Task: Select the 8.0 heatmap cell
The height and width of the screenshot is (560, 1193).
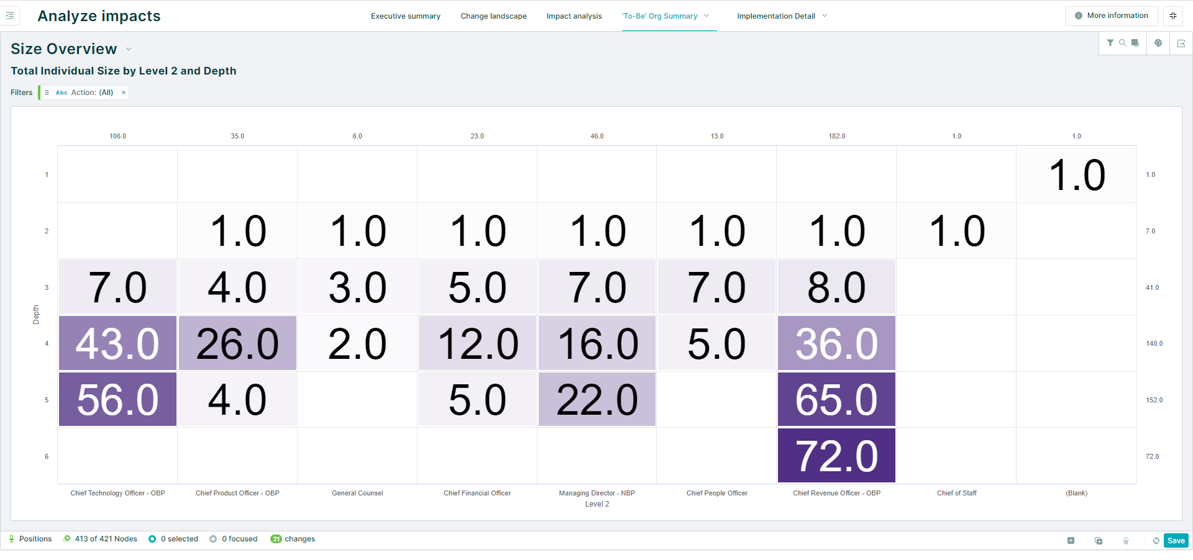Action: (x=836, y=287)
